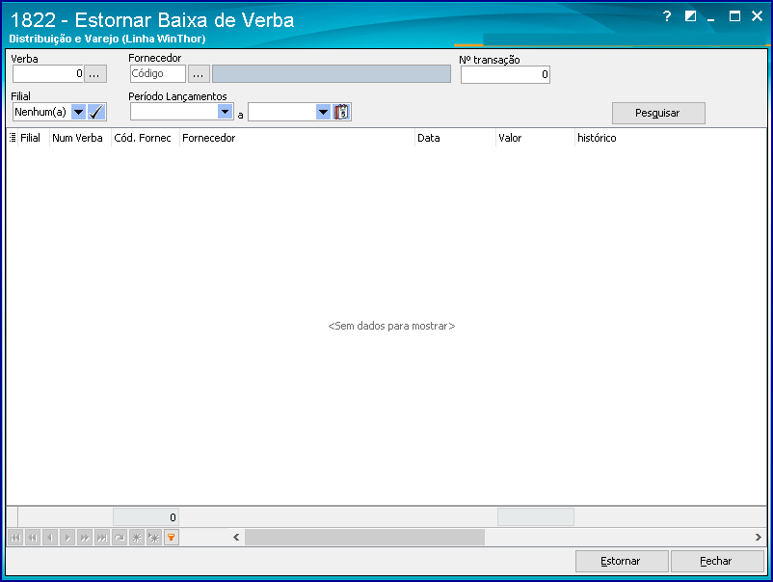Open the Fornecedor lookup ellipsis button
773x582 pixels.
pyautogui.click(x=199, y=74)
